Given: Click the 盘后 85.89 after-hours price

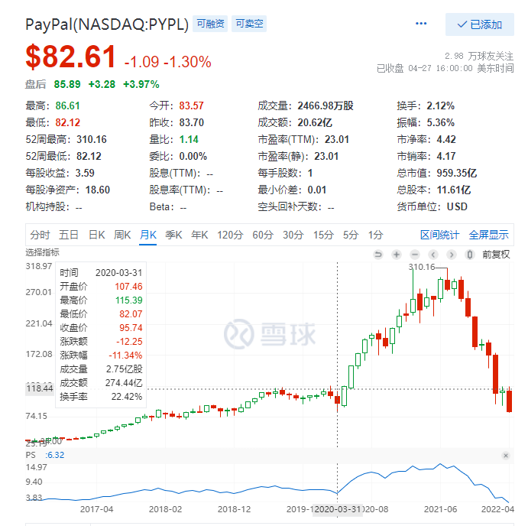Looking at the screenshot, I should pyautogui.click(x=67, y=84).
